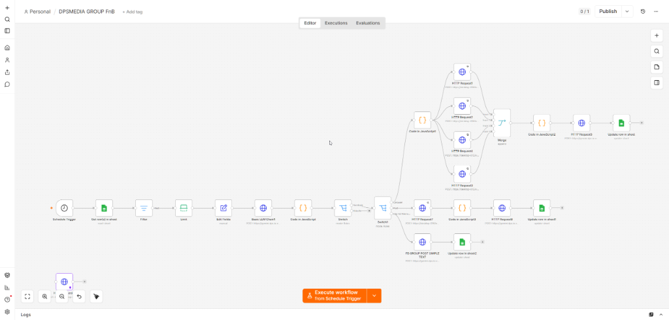Open the help question mark in sidebar
The width and height of the screenshot is (669, 320).
pyautogui.click(x=7, y=300)
